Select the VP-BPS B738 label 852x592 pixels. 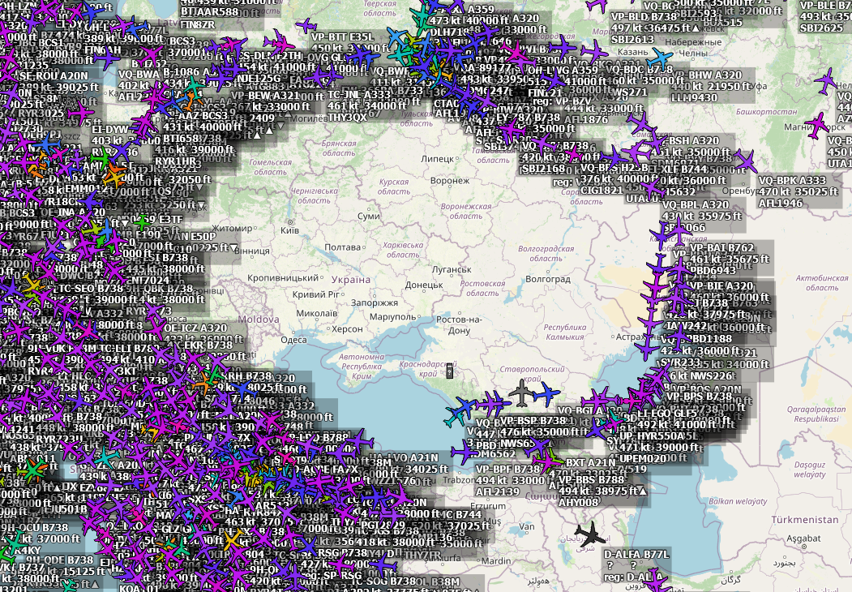pyautogui.click(x=699, y=397)
